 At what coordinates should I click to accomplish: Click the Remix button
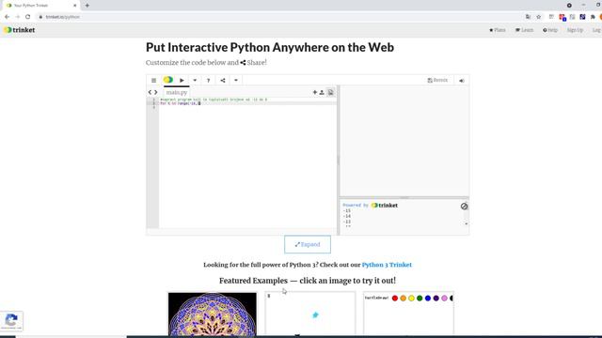tap(437, 80)
